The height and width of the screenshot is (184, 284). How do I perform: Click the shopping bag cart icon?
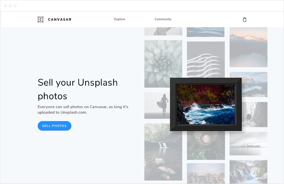pyautogui.click(x=244, y=19)
